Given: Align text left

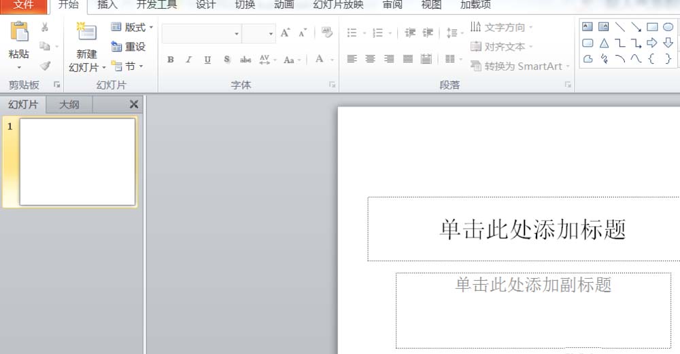Looking at the screenshot, I should click(352, 59).
